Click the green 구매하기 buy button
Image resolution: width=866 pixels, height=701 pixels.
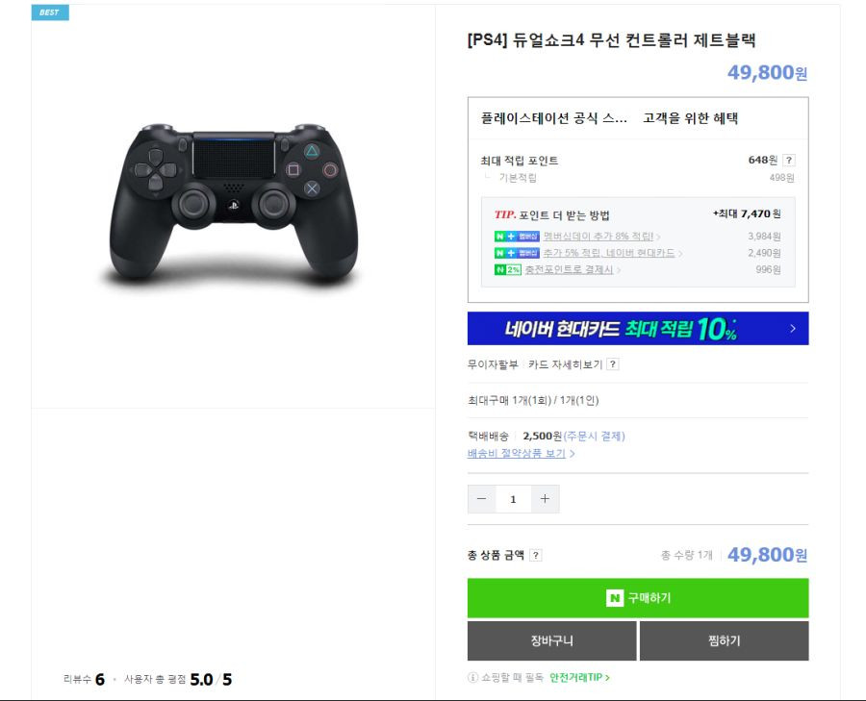[x=638, y=598]
